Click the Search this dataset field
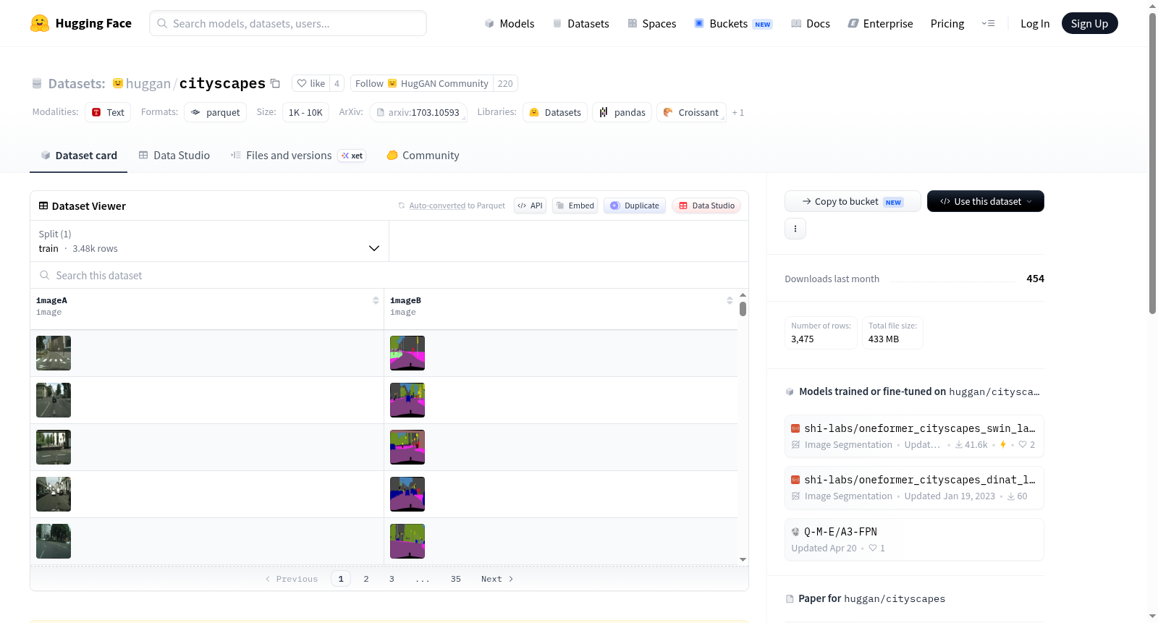Image resolution: width=1158 pixels, height=623 pixels. click(x=389, y=275)
